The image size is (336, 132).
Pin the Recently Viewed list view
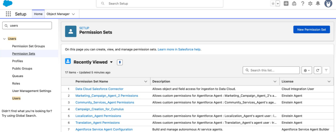tap(120, 63)
